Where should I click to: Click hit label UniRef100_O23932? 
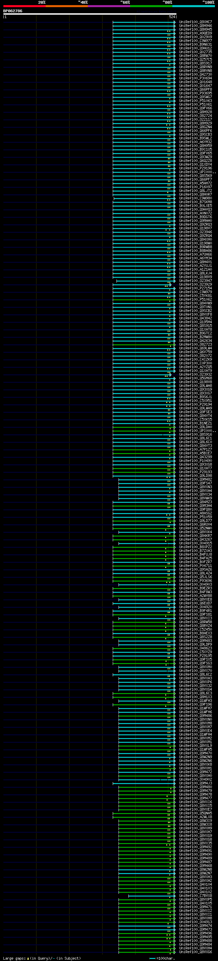click(196, 375)
